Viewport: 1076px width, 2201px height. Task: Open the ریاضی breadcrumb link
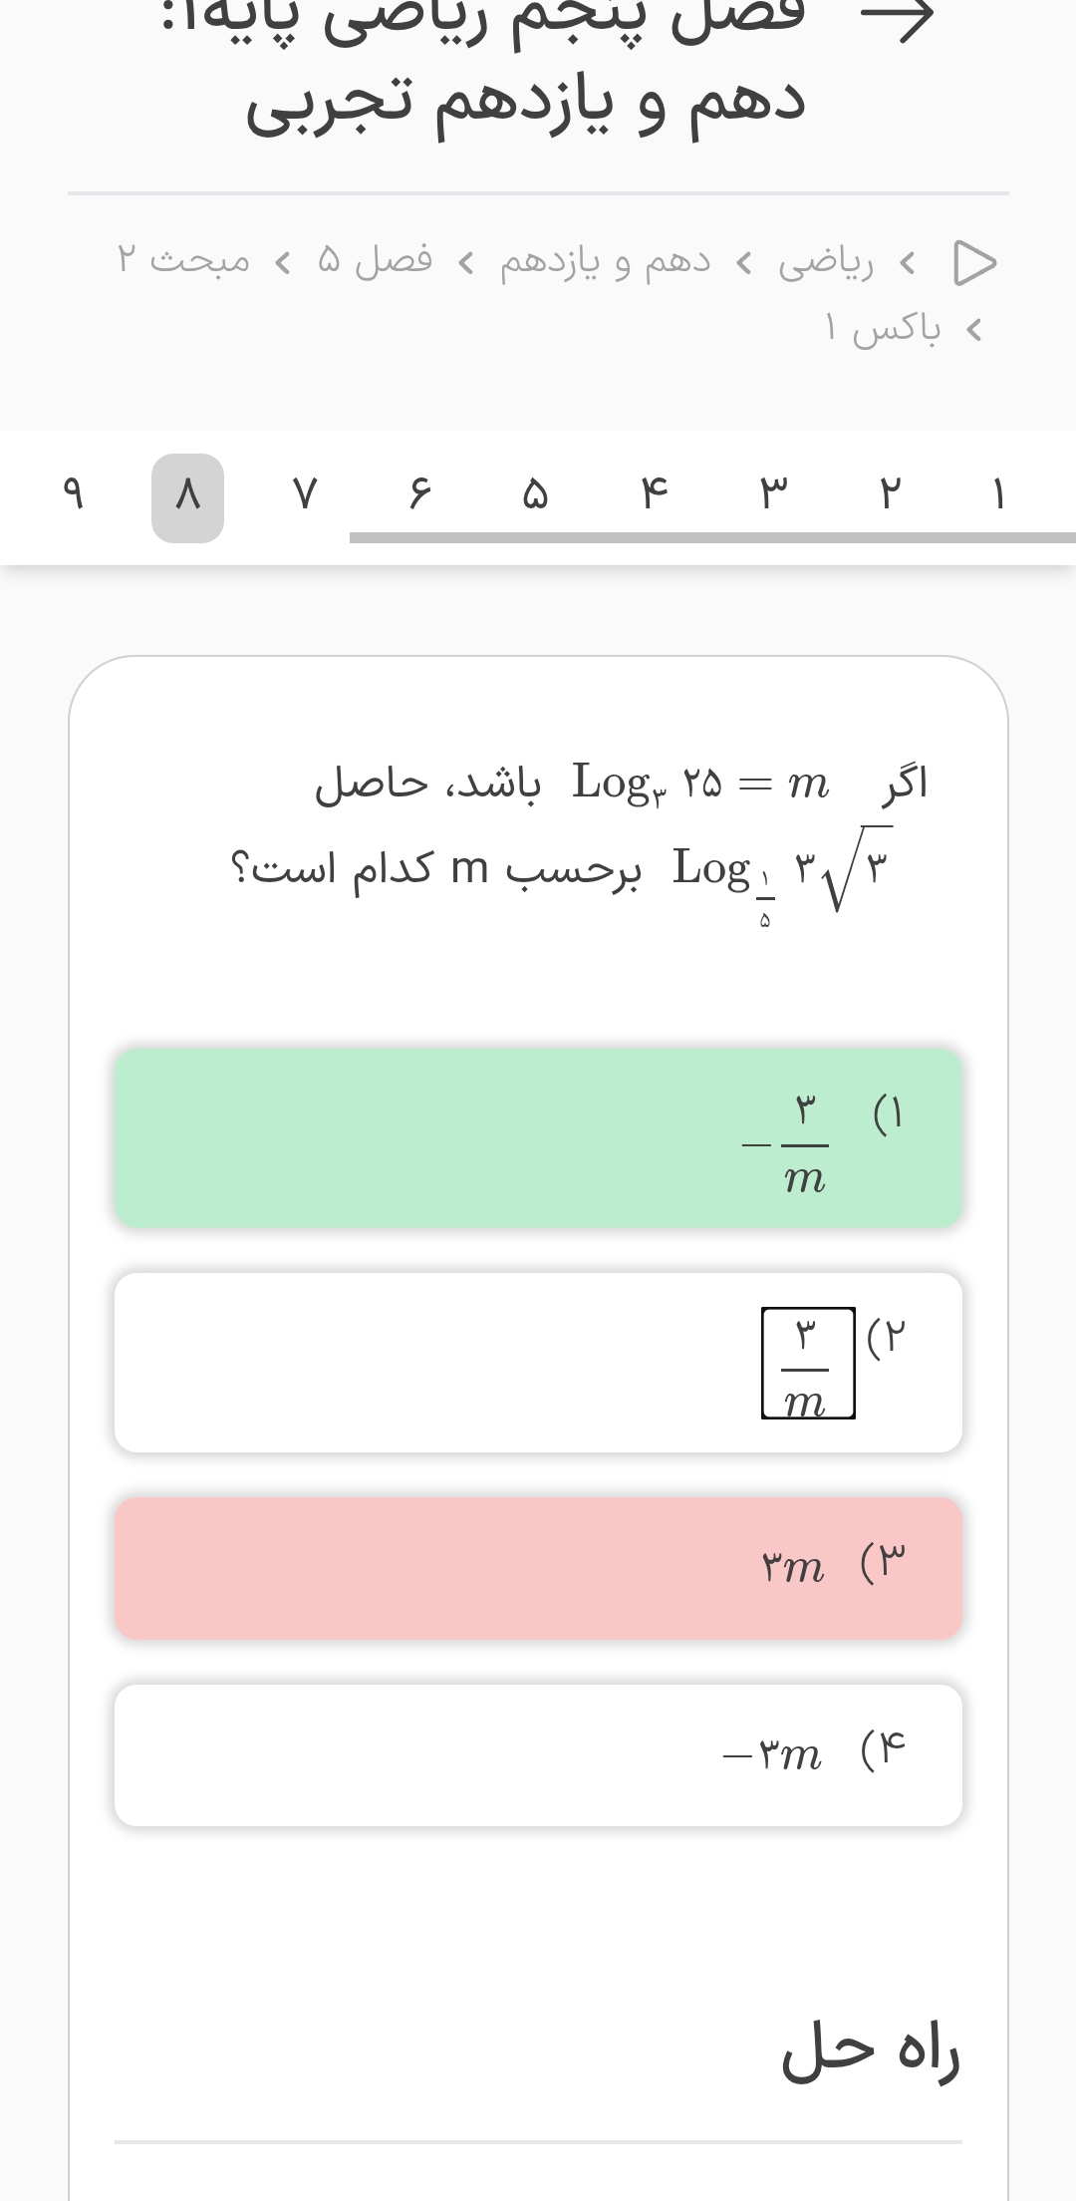[x=826, y=262]
